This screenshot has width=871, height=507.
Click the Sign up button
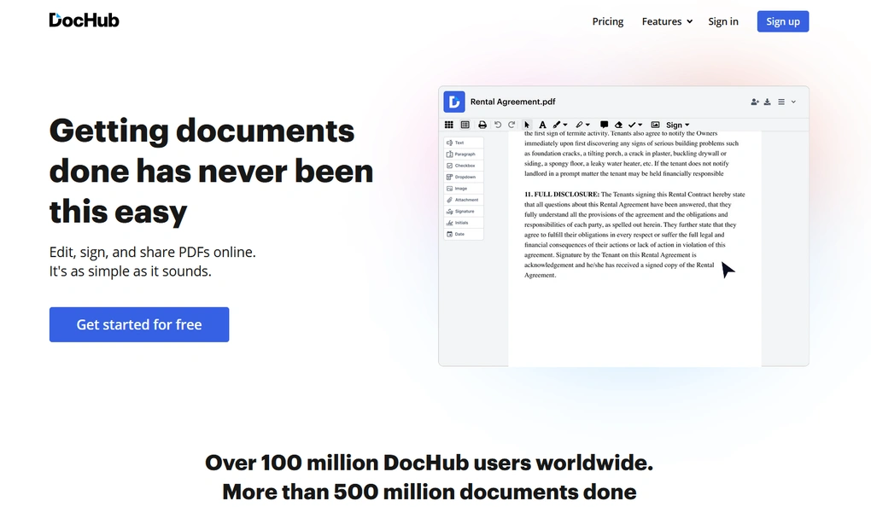(782, 20)
